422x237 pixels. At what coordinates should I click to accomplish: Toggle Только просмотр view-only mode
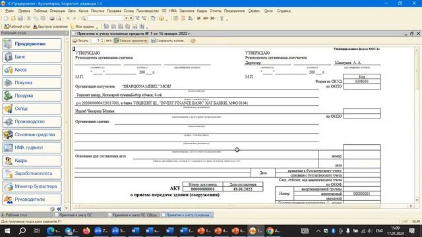pos(131,41)
